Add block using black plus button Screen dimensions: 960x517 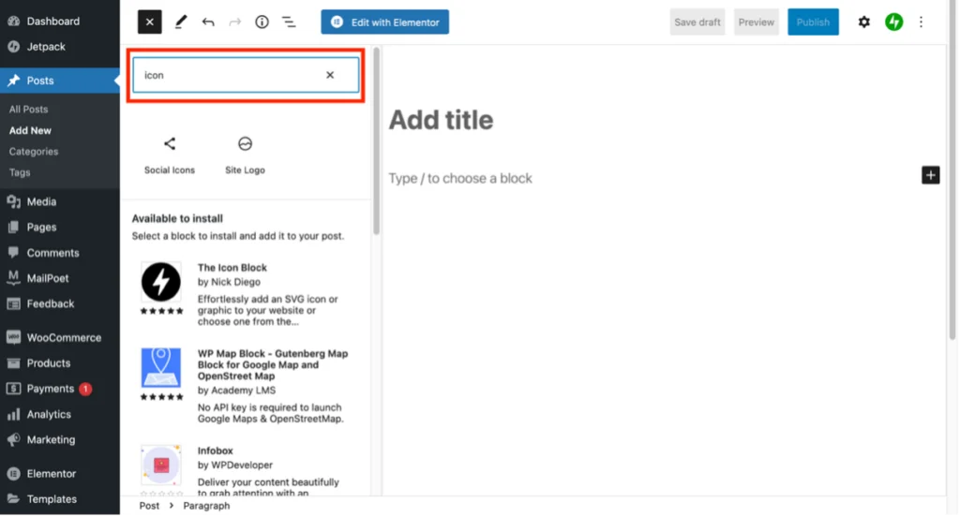tap(930, 175)
